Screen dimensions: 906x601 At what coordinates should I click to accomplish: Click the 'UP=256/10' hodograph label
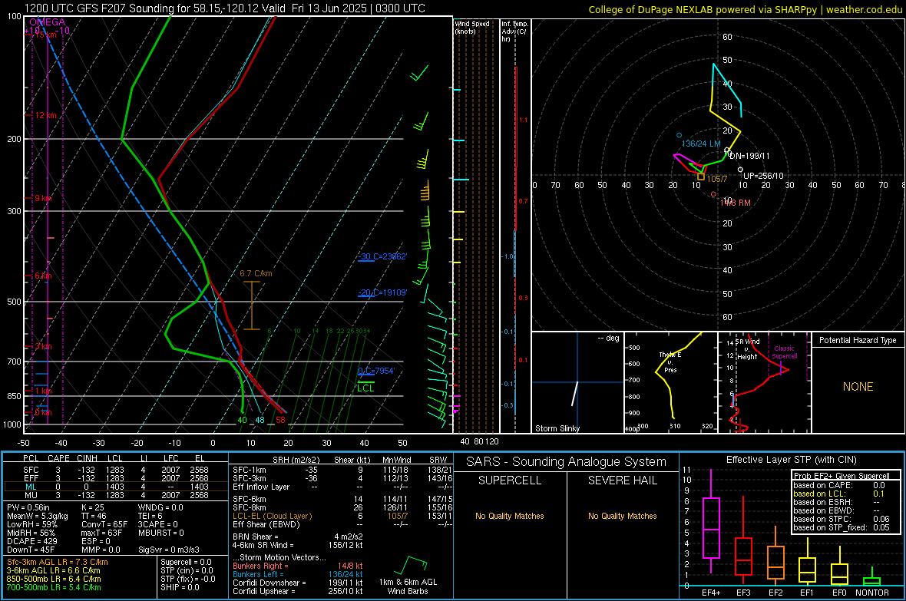pos(763,176)
